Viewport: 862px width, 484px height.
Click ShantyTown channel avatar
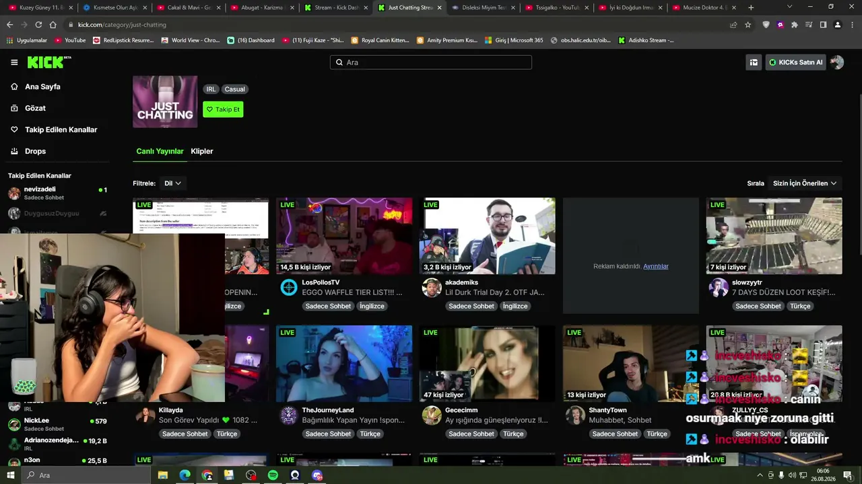coord(575,415)
